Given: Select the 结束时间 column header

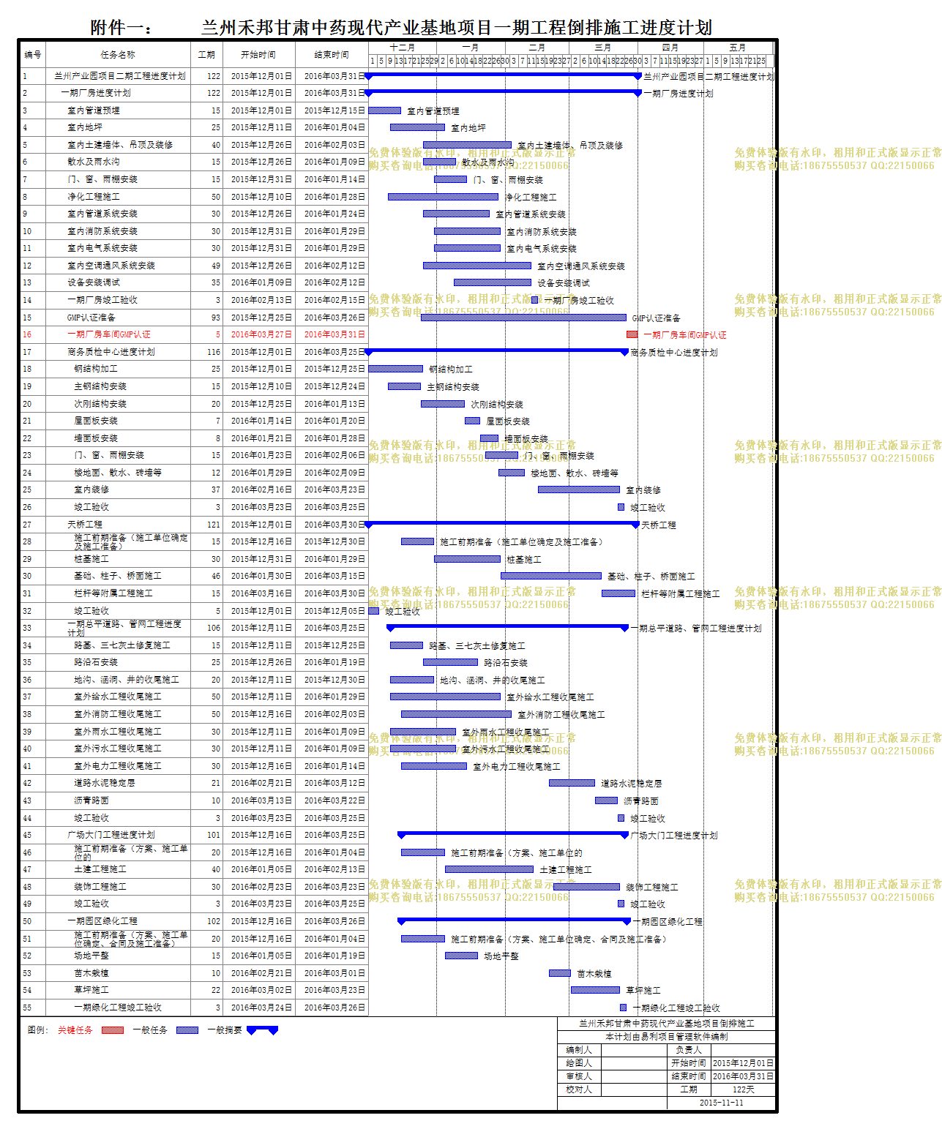Looking at the screenshot, I should [332, 55].
